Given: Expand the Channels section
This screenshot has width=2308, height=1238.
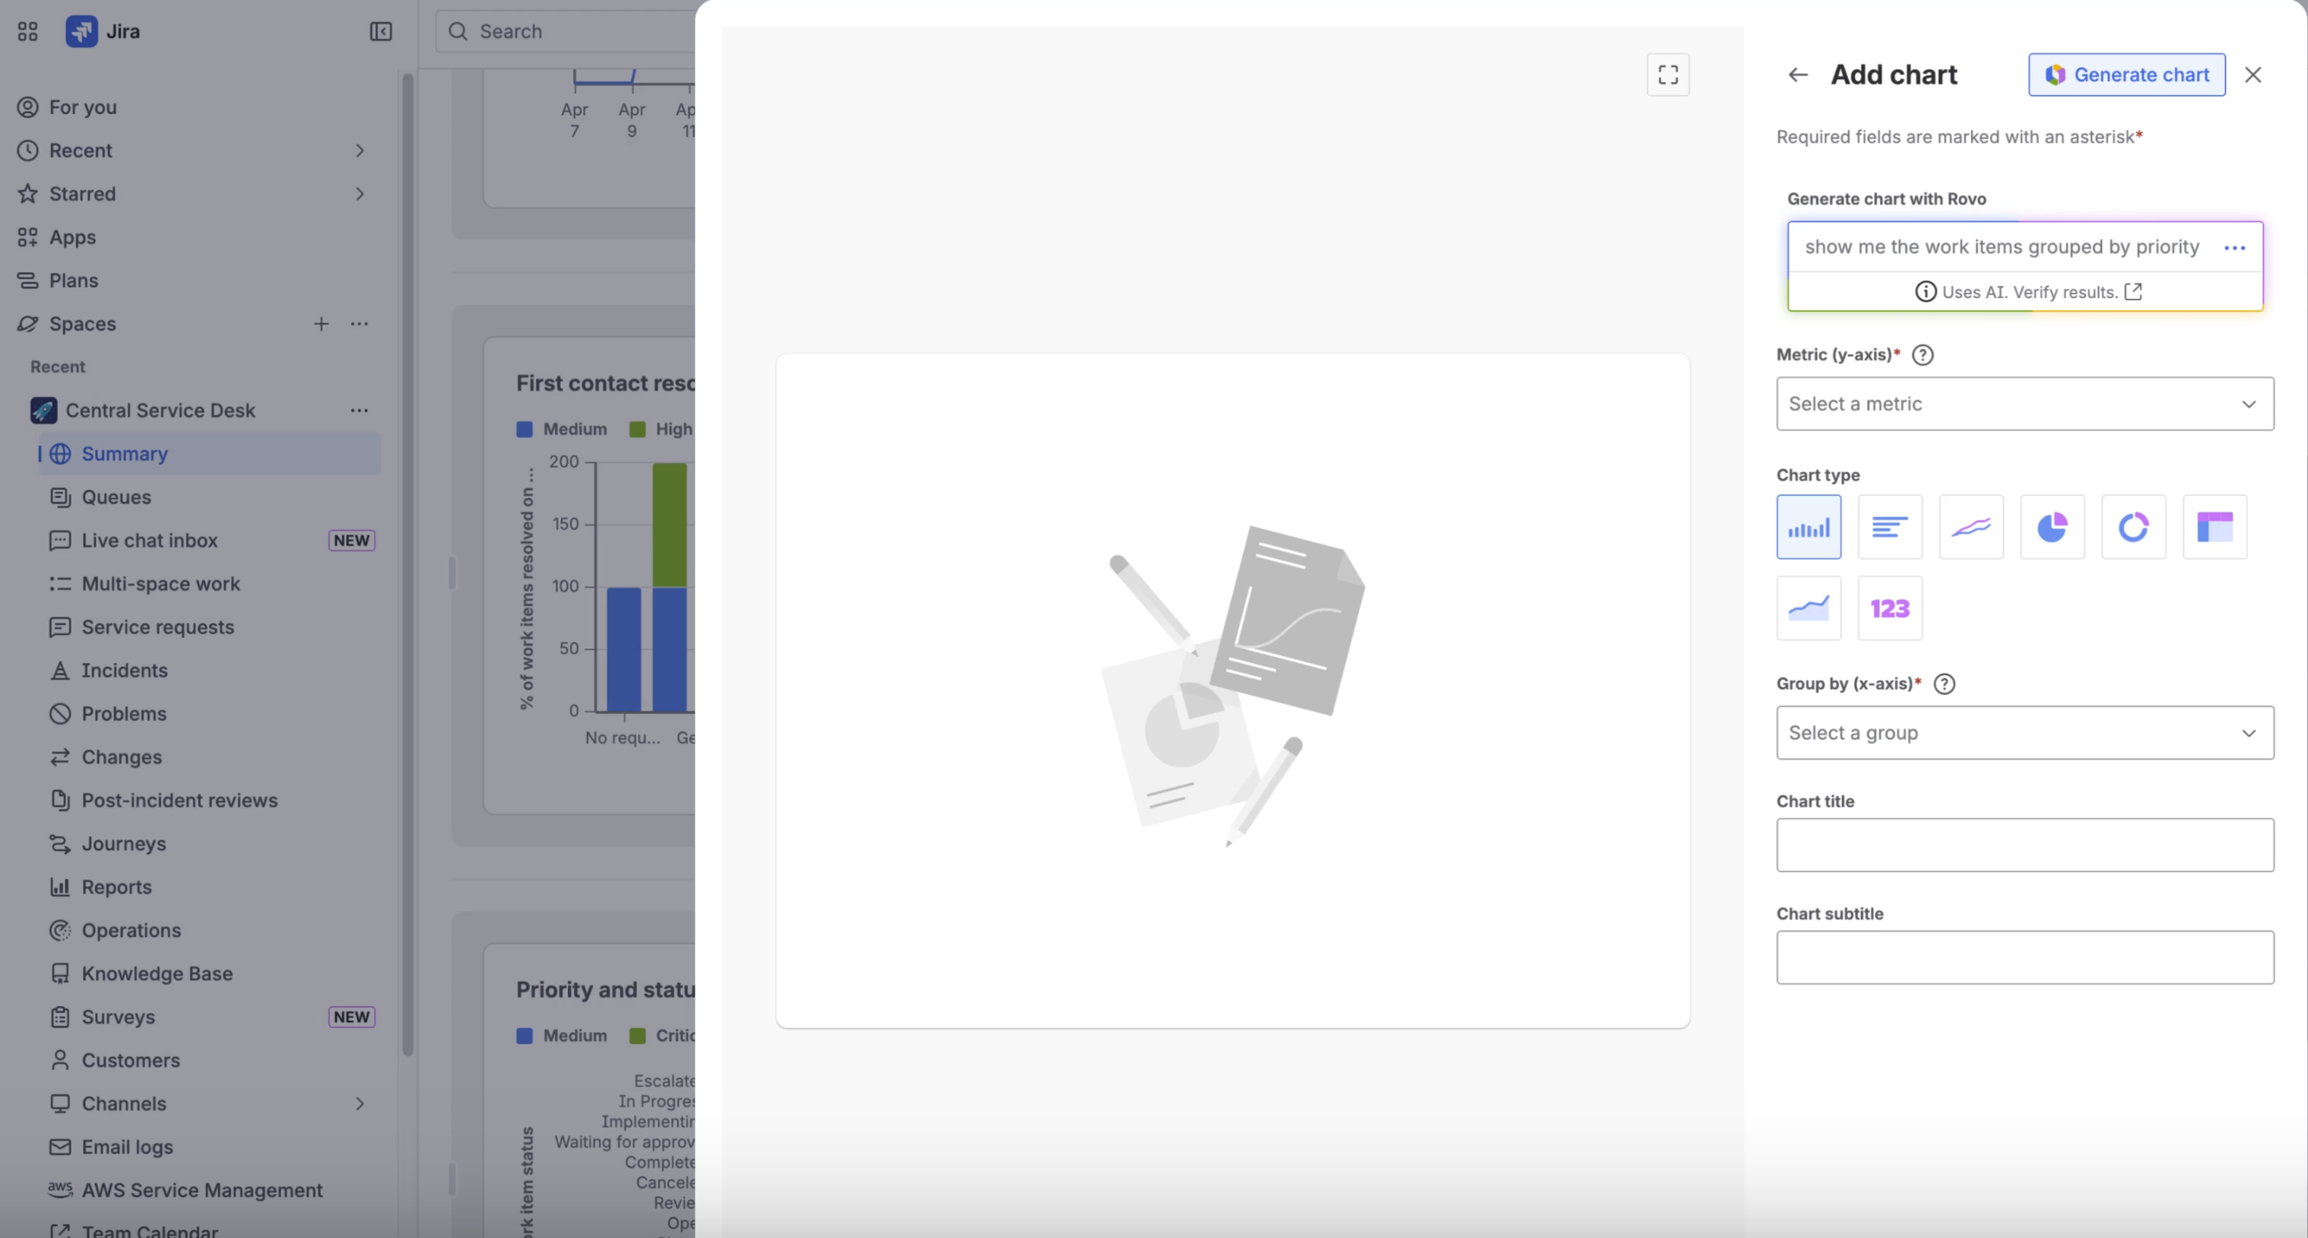Looking at the screenshot, I should (360, 1103).
